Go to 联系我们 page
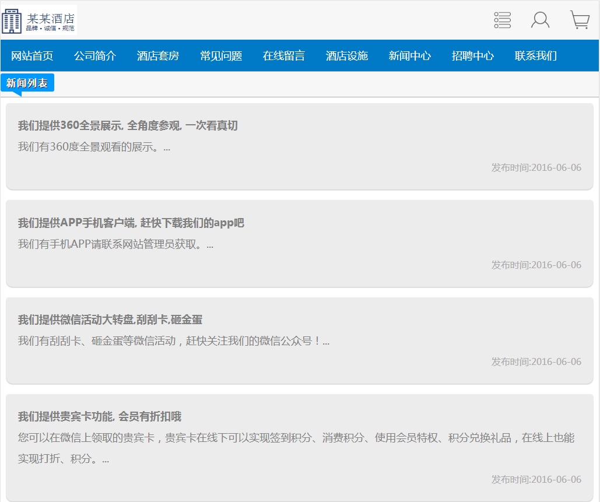Image resolution: width=600 pixels, height=502 pixels. [536, 56]
